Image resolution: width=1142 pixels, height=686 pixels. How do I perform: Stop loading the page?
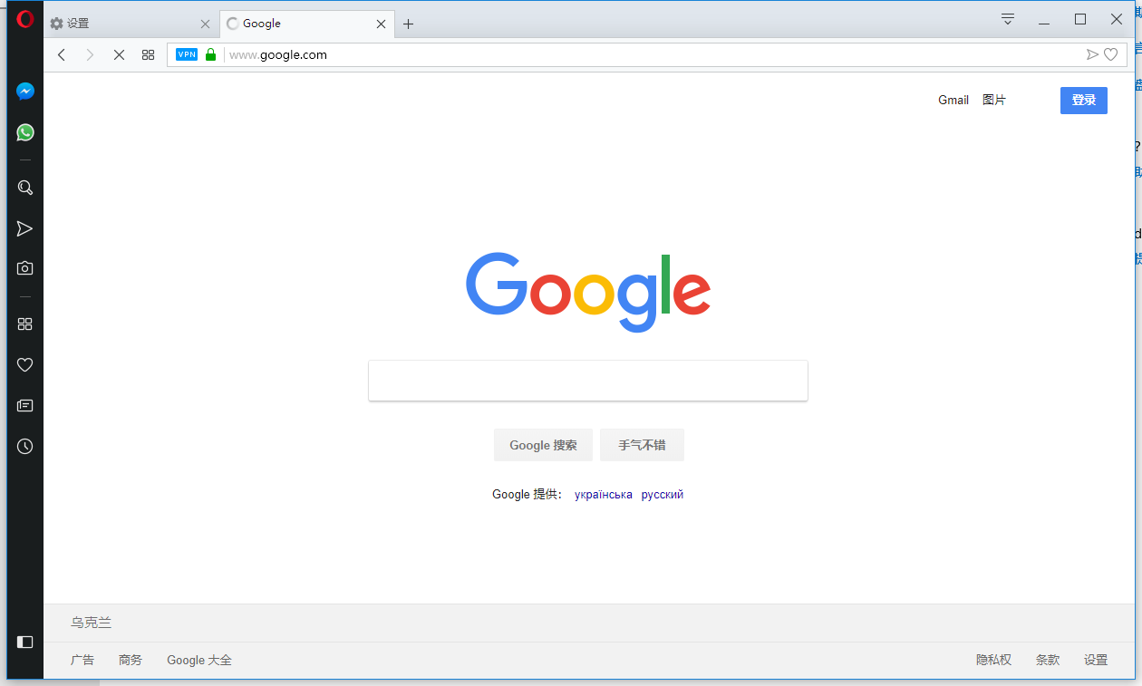[119, 54]
